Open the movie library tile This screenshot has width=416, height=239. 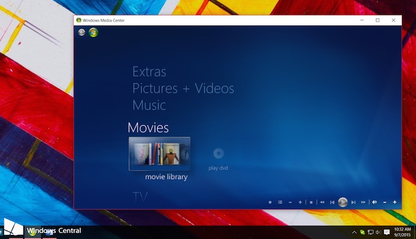[x=159, y=153]
